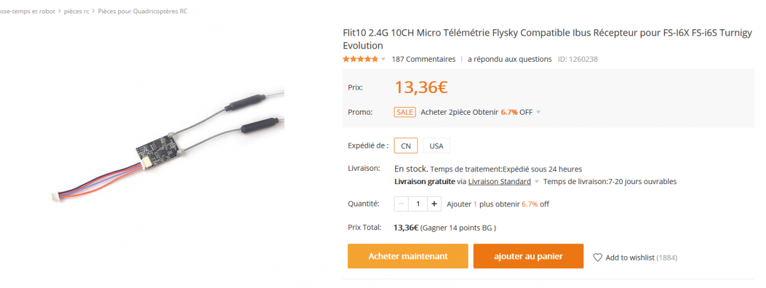Open the 'pièces rc' breadcrumb
The width and height of the screenshot is (766, 288).
tap(77, 11)
